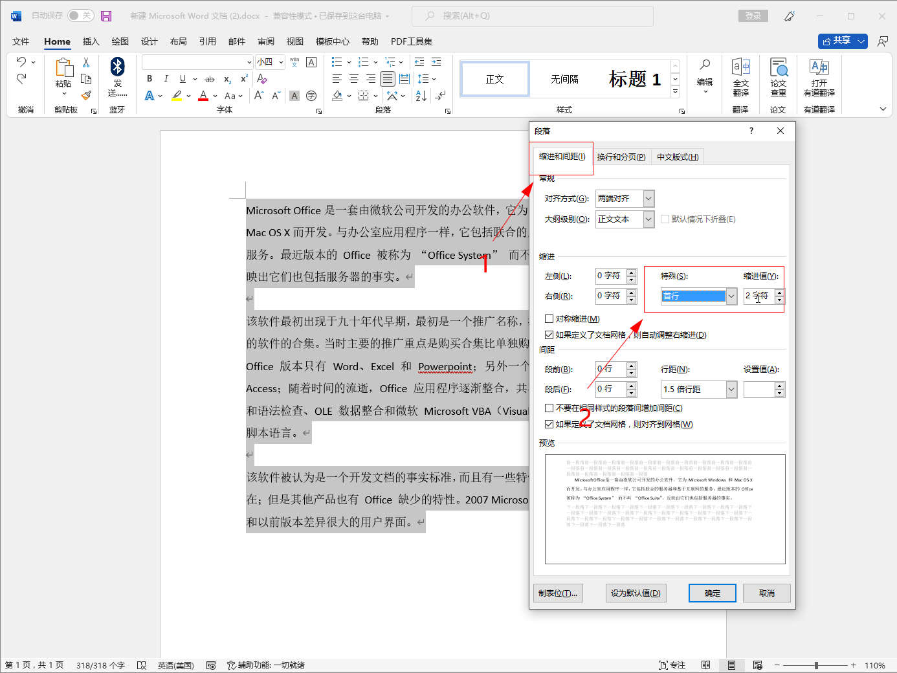
Task: Select the No Spacing style
Action: pyautogui.click(x=564, y=79)
